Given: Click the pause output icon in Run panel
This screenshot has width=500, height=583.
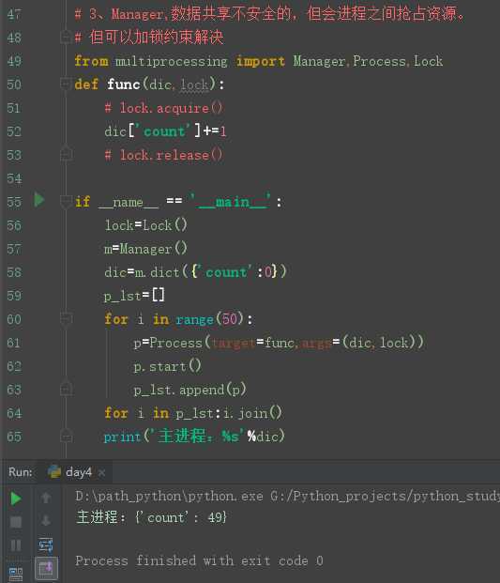Looking at the screenshot, I should point(16,545).
